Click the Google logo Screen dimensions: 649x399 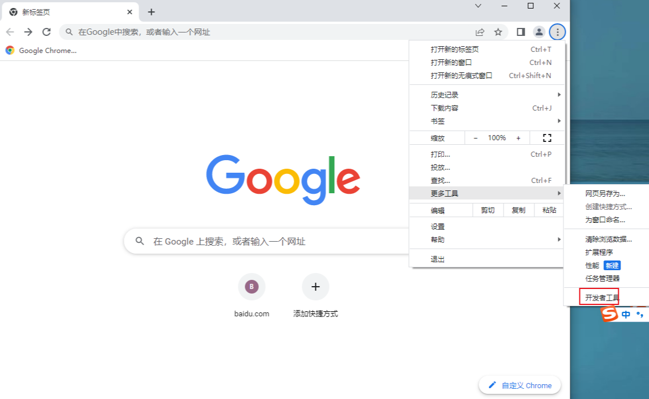pyautogui.click(x=283, y=180)
